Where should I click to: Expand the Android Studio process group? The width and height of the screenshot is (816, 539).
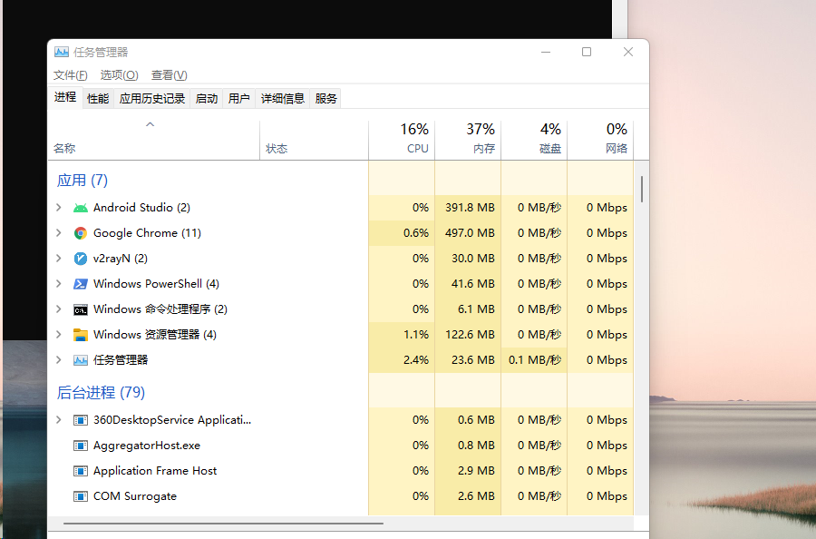click(59, 208)
